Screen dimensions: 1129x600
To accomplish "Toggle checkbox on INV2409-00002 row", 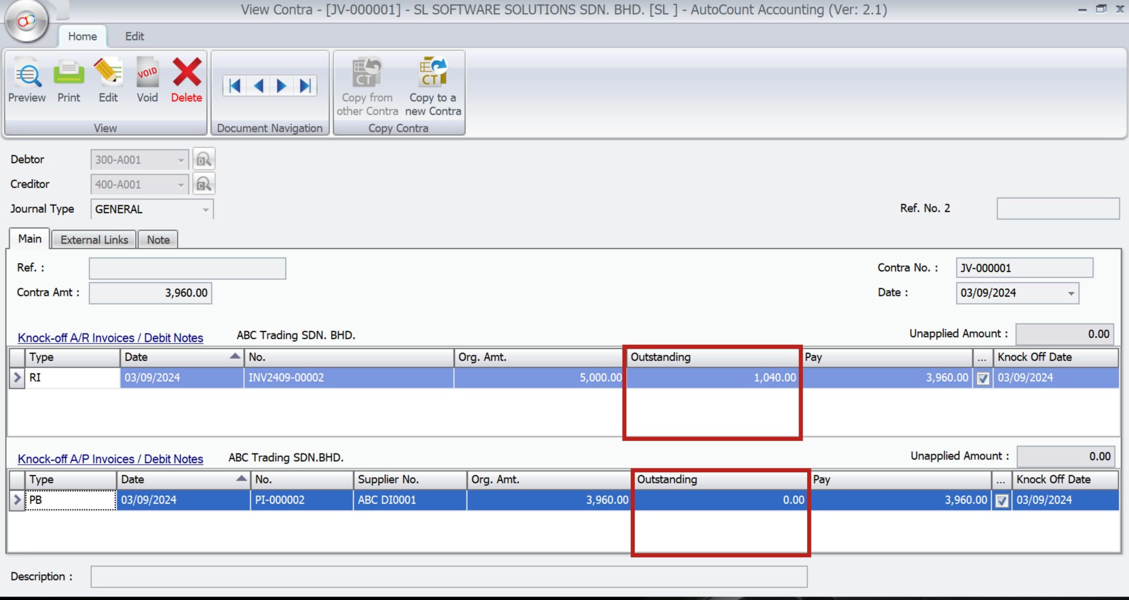I will [x=983, y=379].
